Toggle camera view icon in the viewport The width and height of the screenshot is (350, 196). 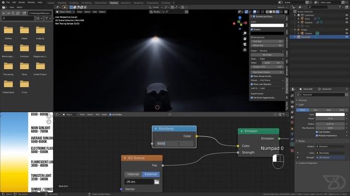pyautogui.click(x=245, y=44)
